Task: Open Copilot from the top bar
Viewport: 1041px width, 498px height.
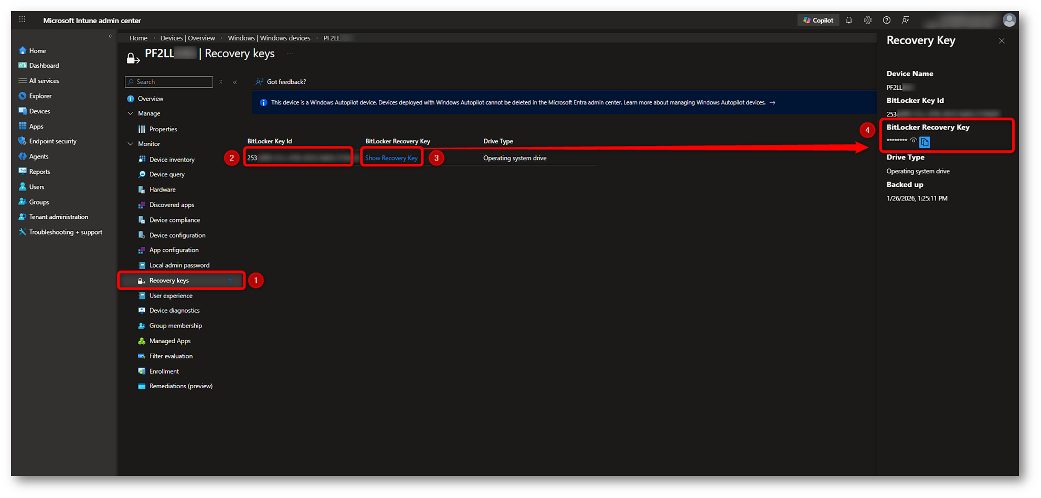Action: [818, 20]
